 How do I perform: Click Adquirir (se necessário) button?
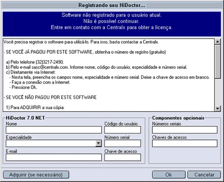tap(36, 174)
